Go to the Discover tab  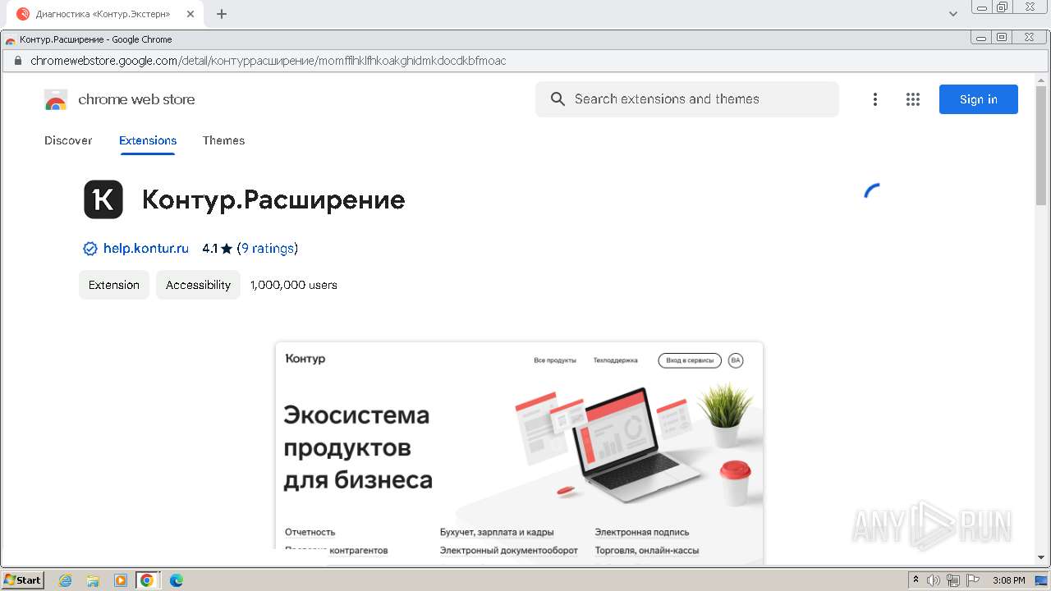click(x=68, y=140)
